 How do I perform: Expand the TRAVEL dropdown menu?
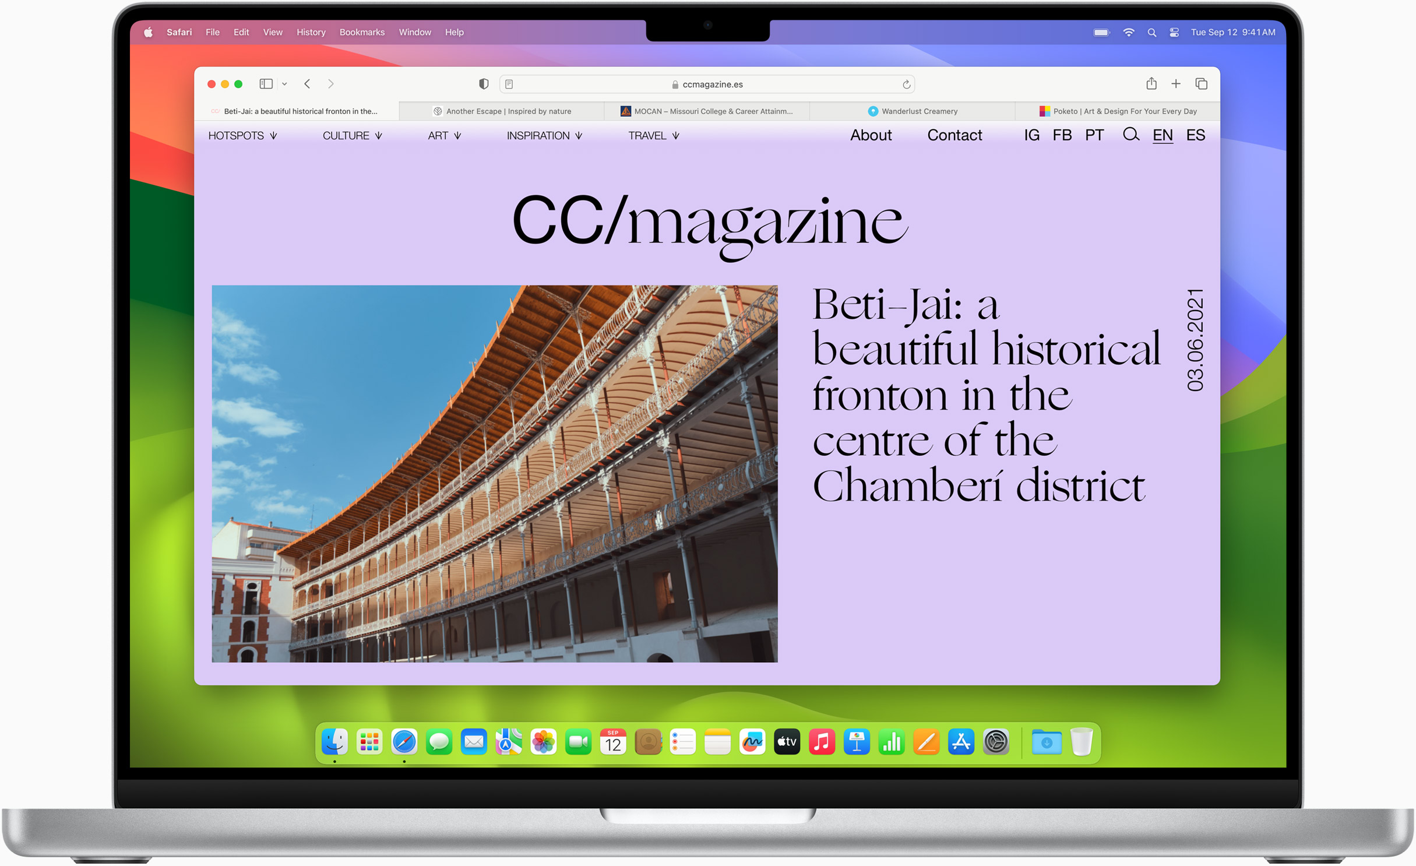(654, 136)
